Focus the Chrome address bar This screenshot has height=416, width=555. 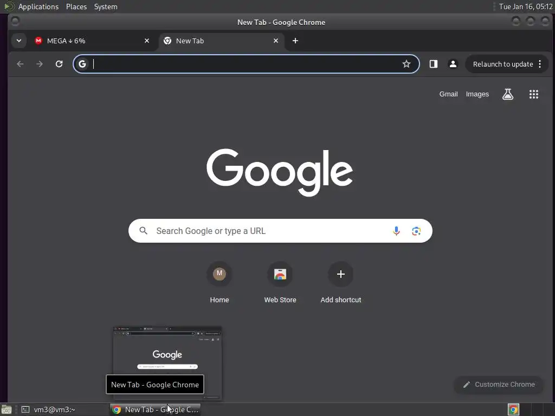coord(247,64)
